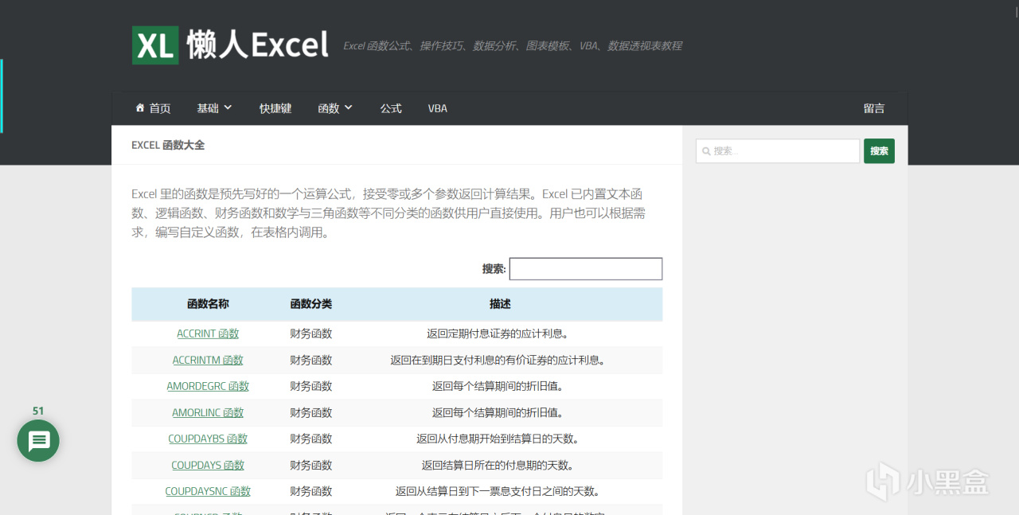
Task: Sort by 函数名称 column header
Action: (208, 304)
